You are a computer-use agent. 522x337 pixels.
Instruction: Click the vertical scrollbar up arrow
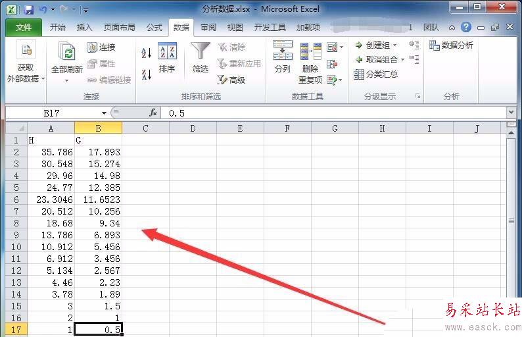[x=511, y=133]
